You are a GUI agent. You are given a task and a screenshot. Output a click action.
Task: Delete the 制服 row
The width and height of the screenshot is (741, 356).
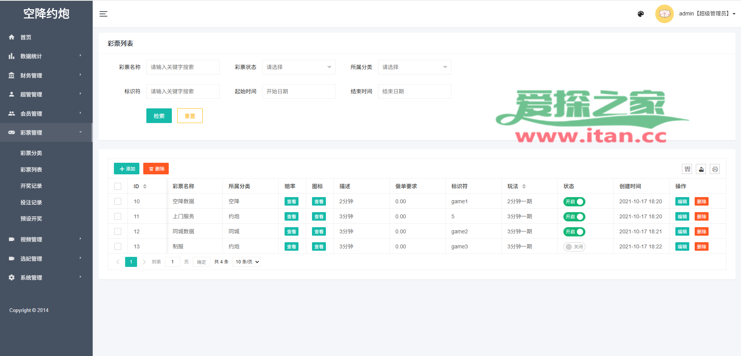[x=702, y=246]
